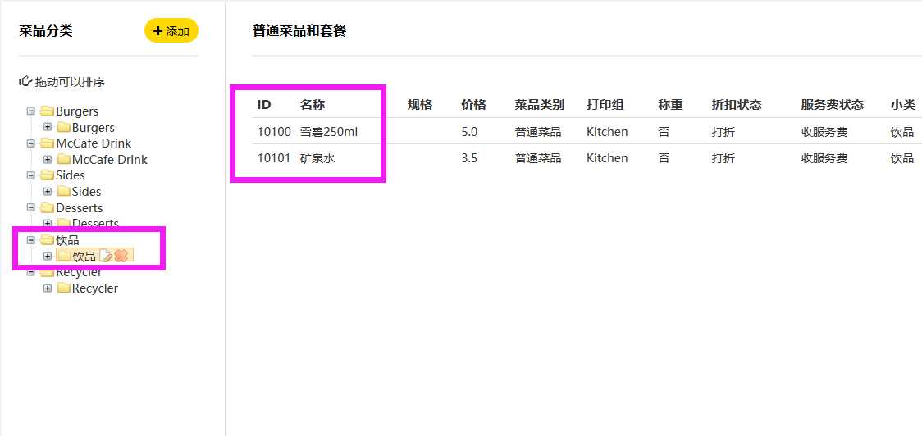
Task: Click the price 5.0 cell
Action: 469,132
